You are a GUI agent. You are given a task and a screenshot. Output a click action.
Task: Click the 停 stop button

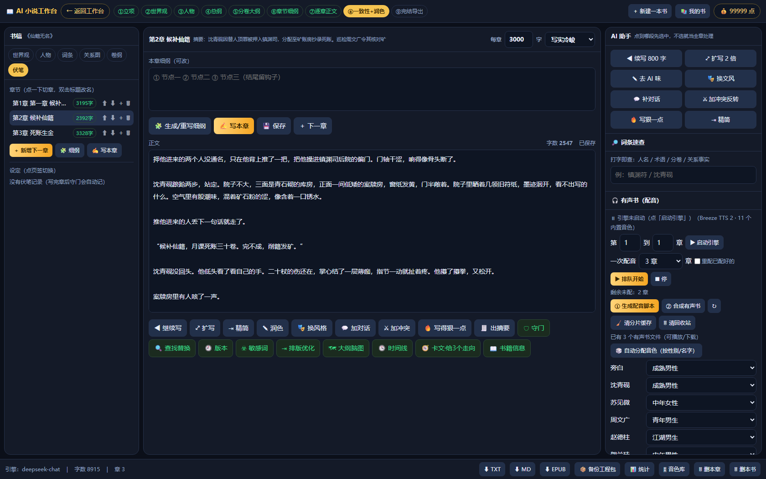click(661, 279)
